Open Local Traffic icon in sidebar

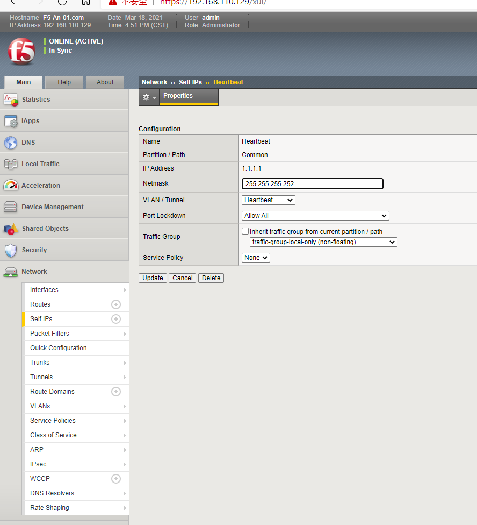tap(11, 164)
